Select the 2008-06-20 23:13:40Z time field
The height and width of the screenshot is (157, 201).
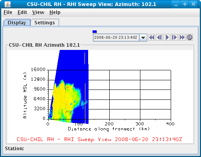tap(116, 38)
